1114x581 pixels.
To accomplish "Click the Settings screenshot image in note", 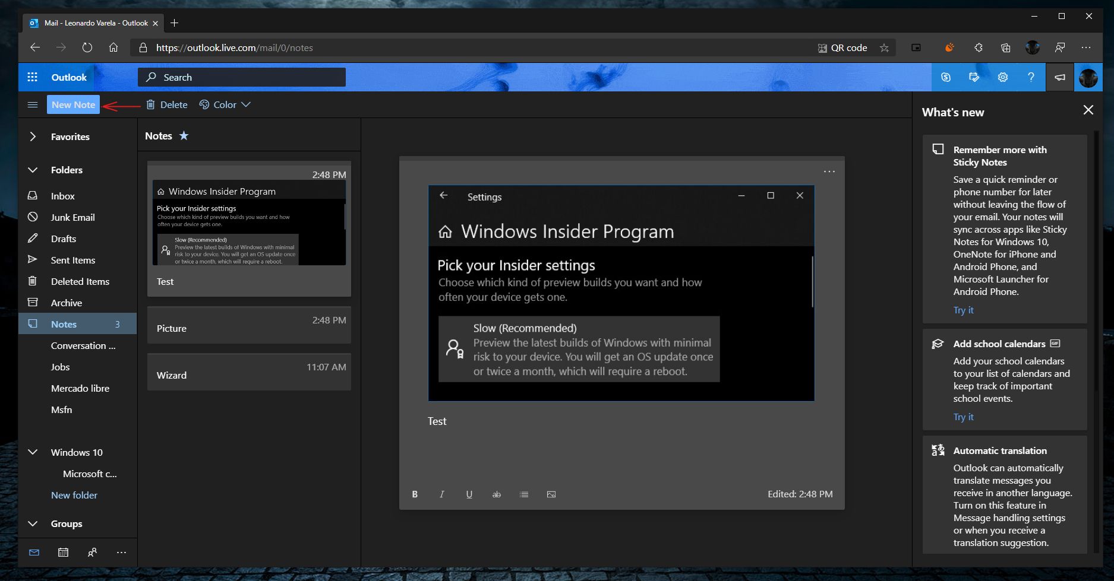I will pos(621,293).
